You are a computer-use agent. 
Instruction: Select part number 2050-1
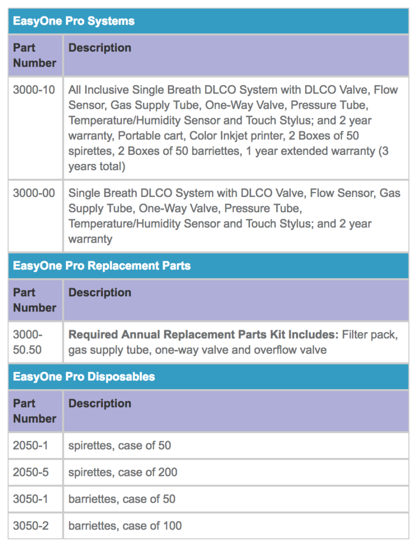click(30, 445)
